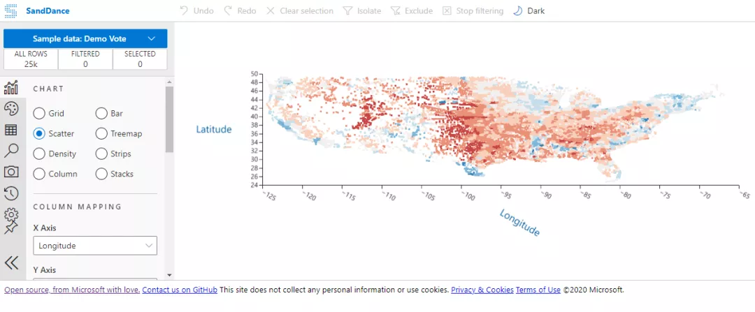Open the camera Snapshots icon

[x=11, y=172]
